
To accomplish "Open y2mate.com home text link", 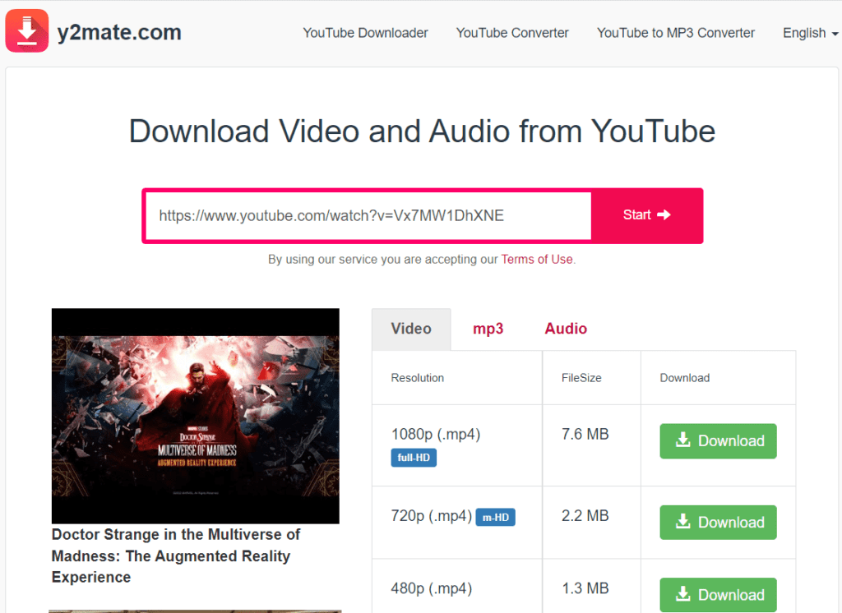I will 119,32.
